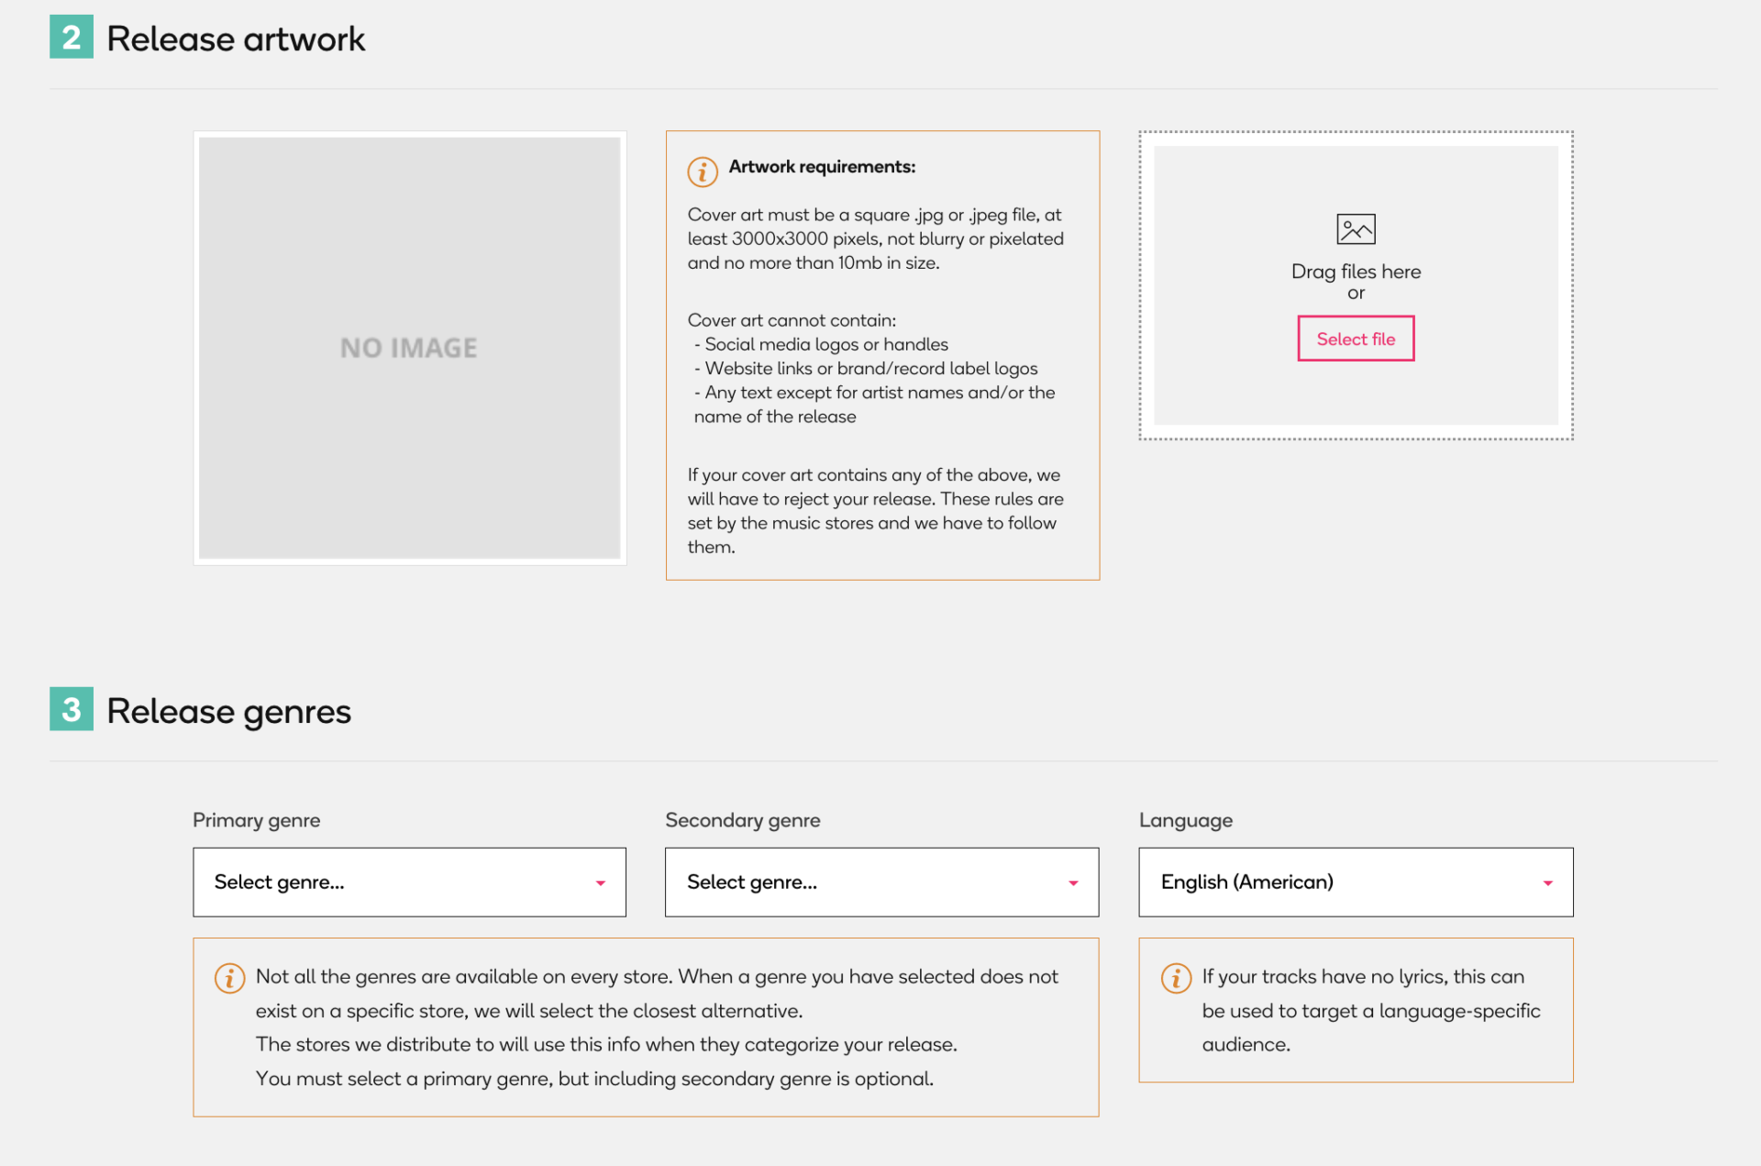Click the step 2 number badge

click(72, 38)
